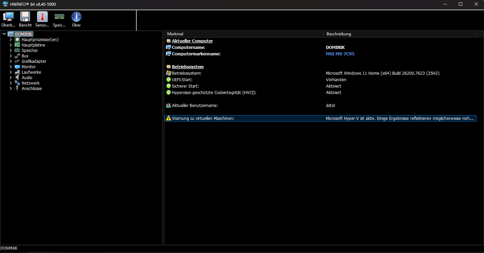Open the Überblick summary toolbar icon
This screenshot has width=484, height=253.
pos(8,17)
